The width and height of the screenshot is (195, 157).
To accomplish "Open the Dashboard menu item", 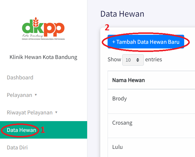I will tap(20, 78).
